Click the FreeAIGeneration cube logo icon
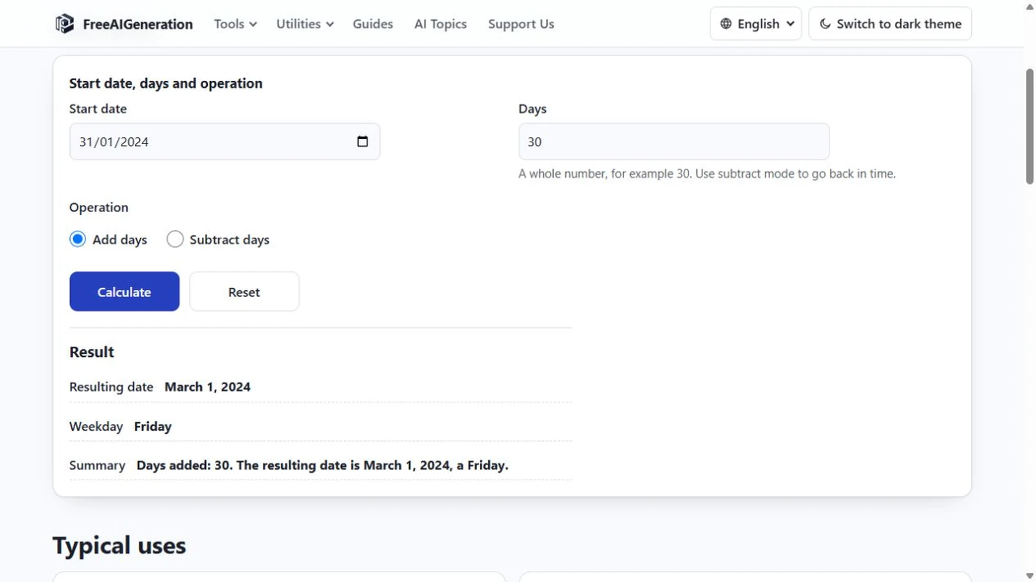 tap(64, 24)
